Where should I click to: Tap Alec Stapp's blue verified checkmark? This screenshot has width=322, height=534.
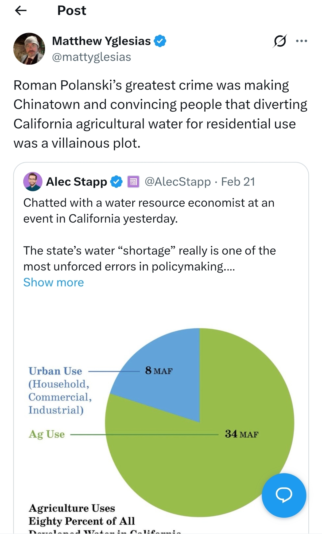[x=116, y=182]
